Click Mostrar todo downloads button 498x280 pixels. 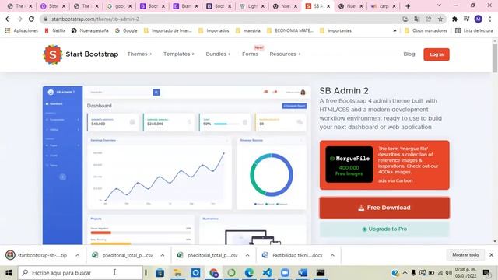[465, 255]
